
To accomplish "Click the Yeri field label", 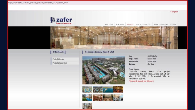I will pyautogui.click(x=131, y=56).
